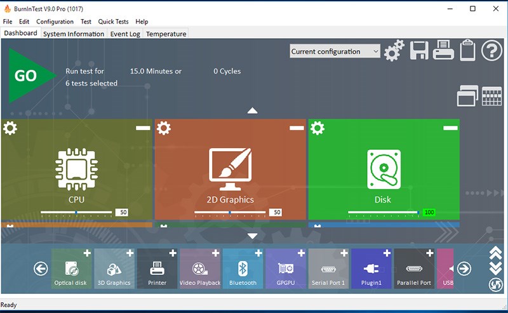Click the 2D Graphics duty value 50

(276, 213)
